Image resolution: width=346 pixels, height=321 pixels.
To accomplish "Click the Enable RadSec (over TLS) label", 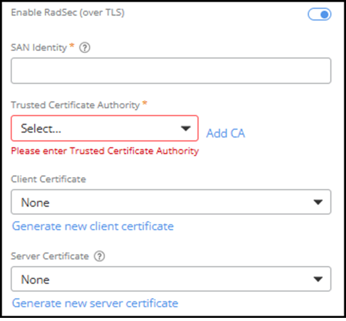I will click(x=68, y=13).
